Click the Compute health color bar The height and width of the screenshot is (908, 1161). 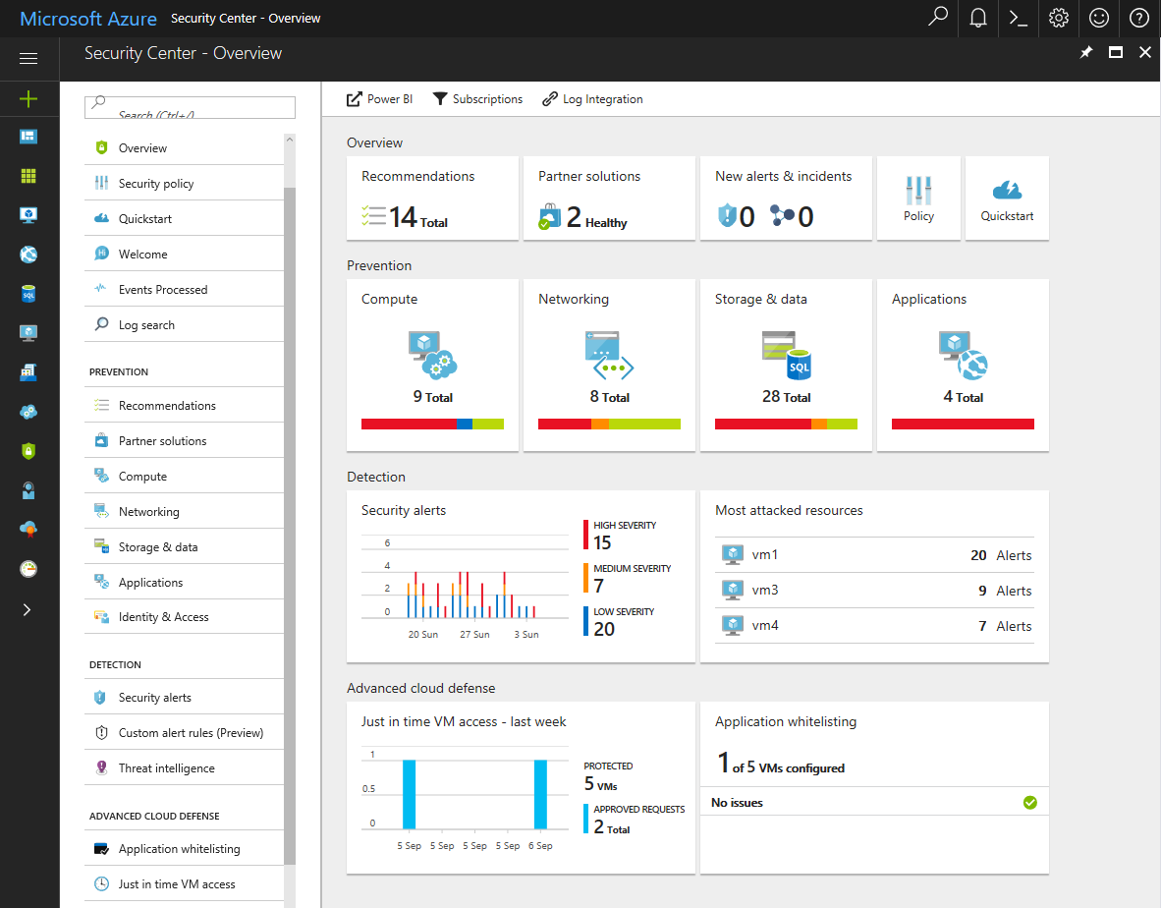[x=432, y=425]
